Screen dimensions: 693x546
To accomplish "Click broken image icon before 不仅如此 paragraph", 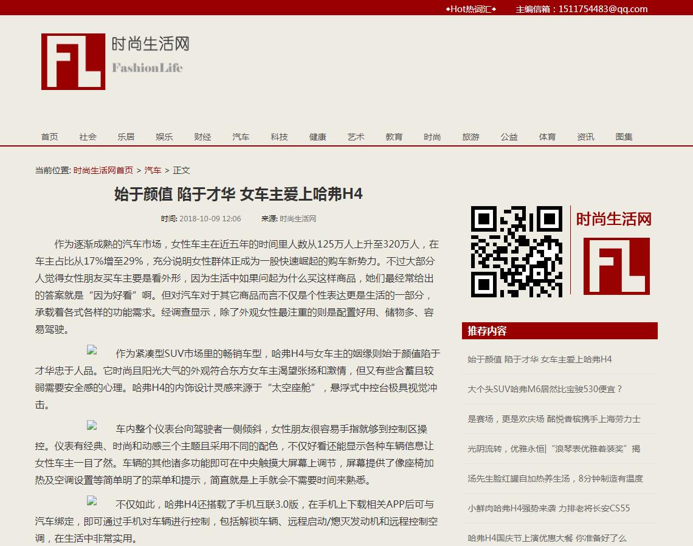I will [92, 501].
